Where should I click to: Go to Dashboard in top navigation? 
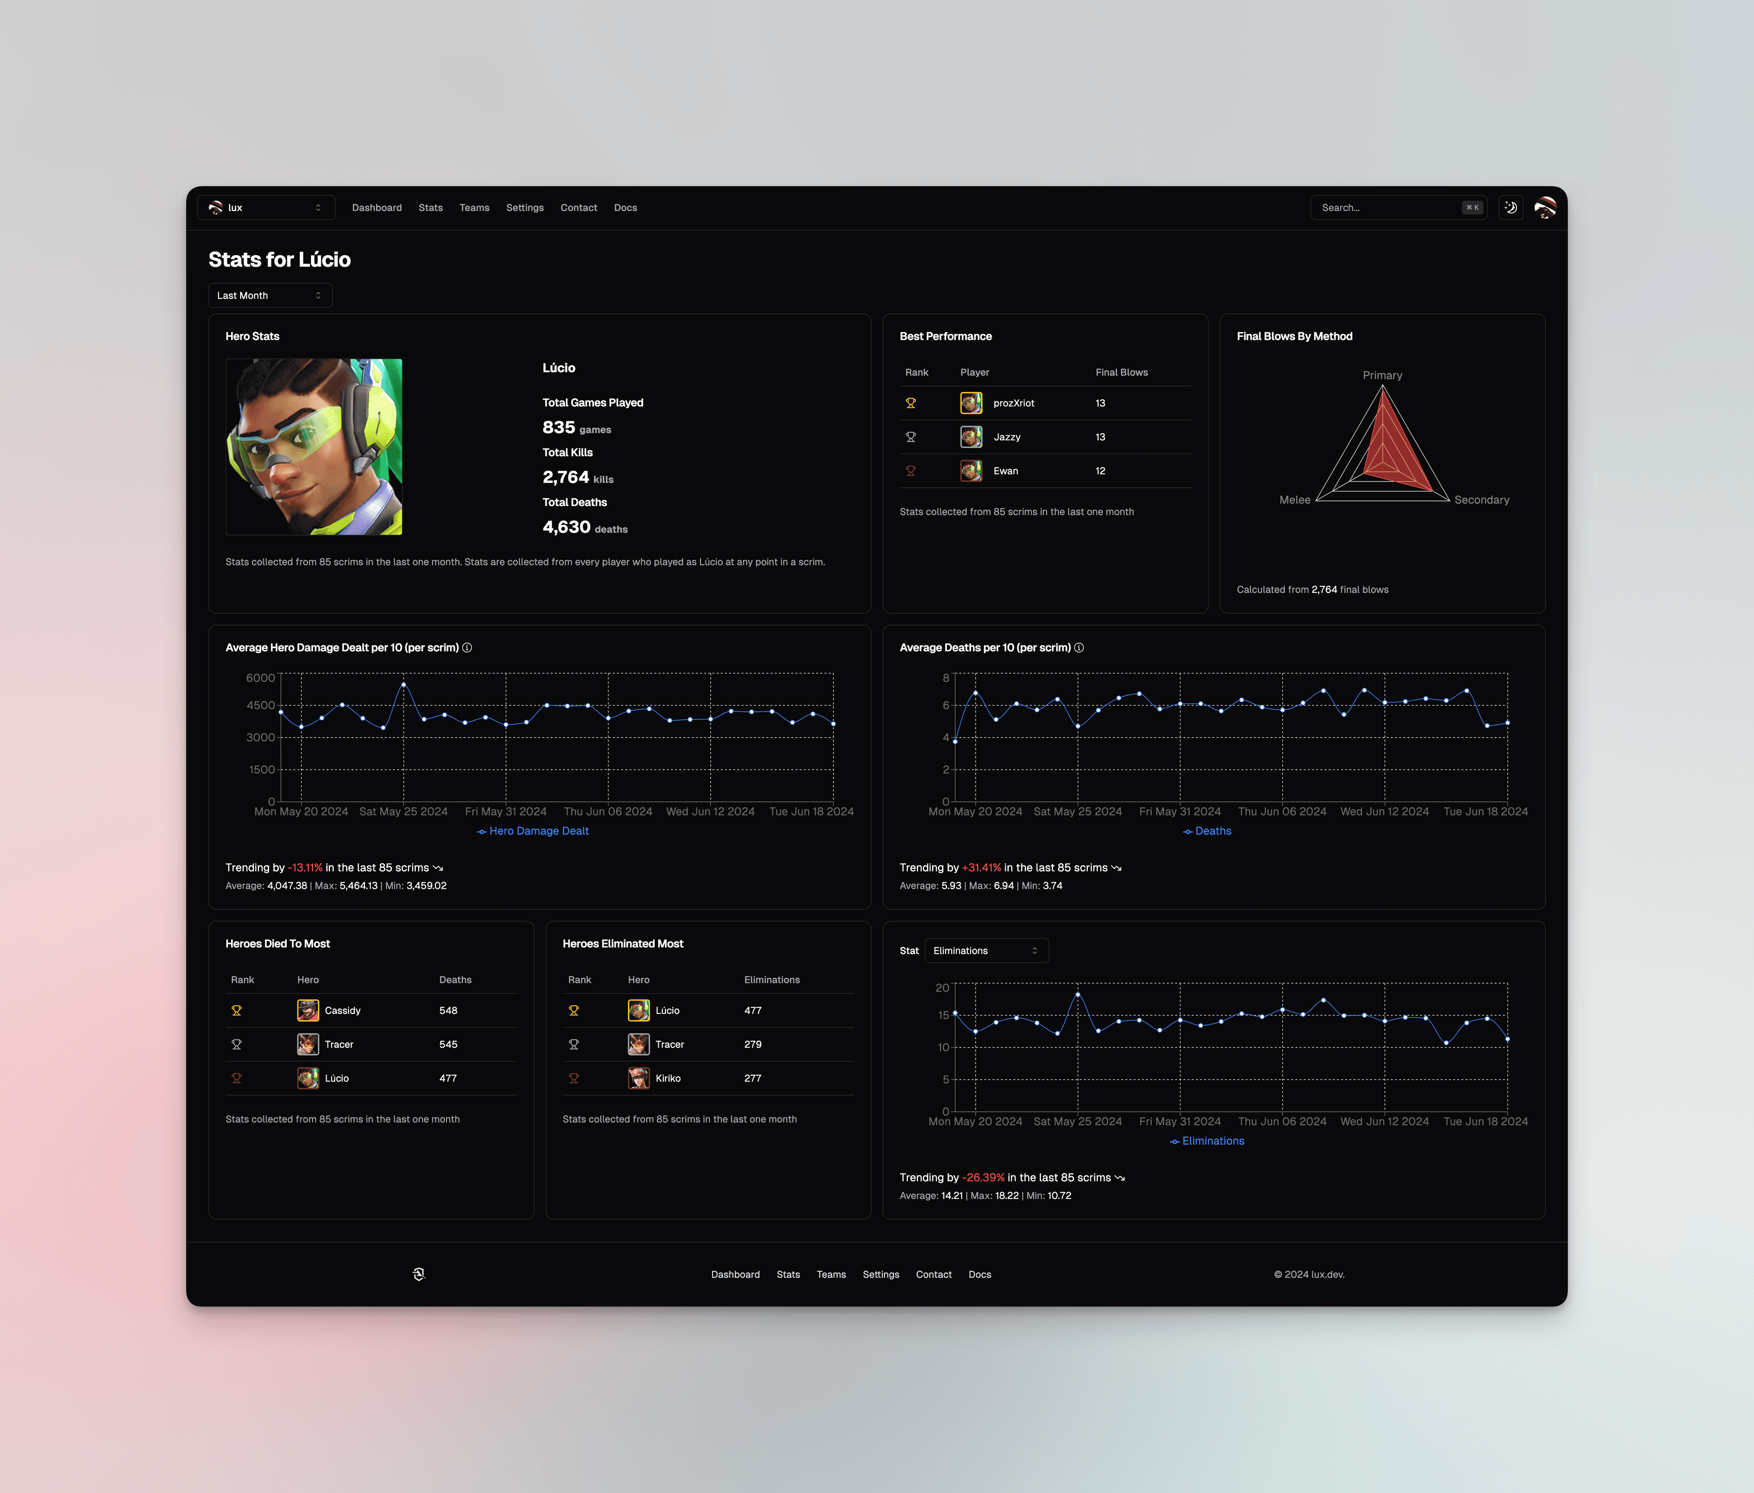377,207
